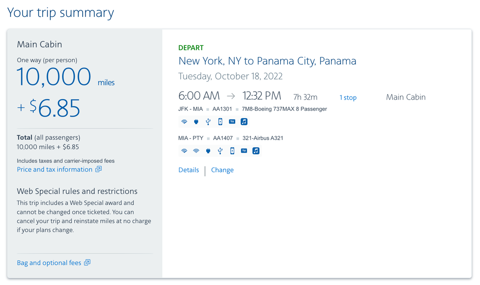Click the Wi-Fi icon for the JFK-MIA flight
Viewport: 480px width, 285px height.
(x=184, y=121)
